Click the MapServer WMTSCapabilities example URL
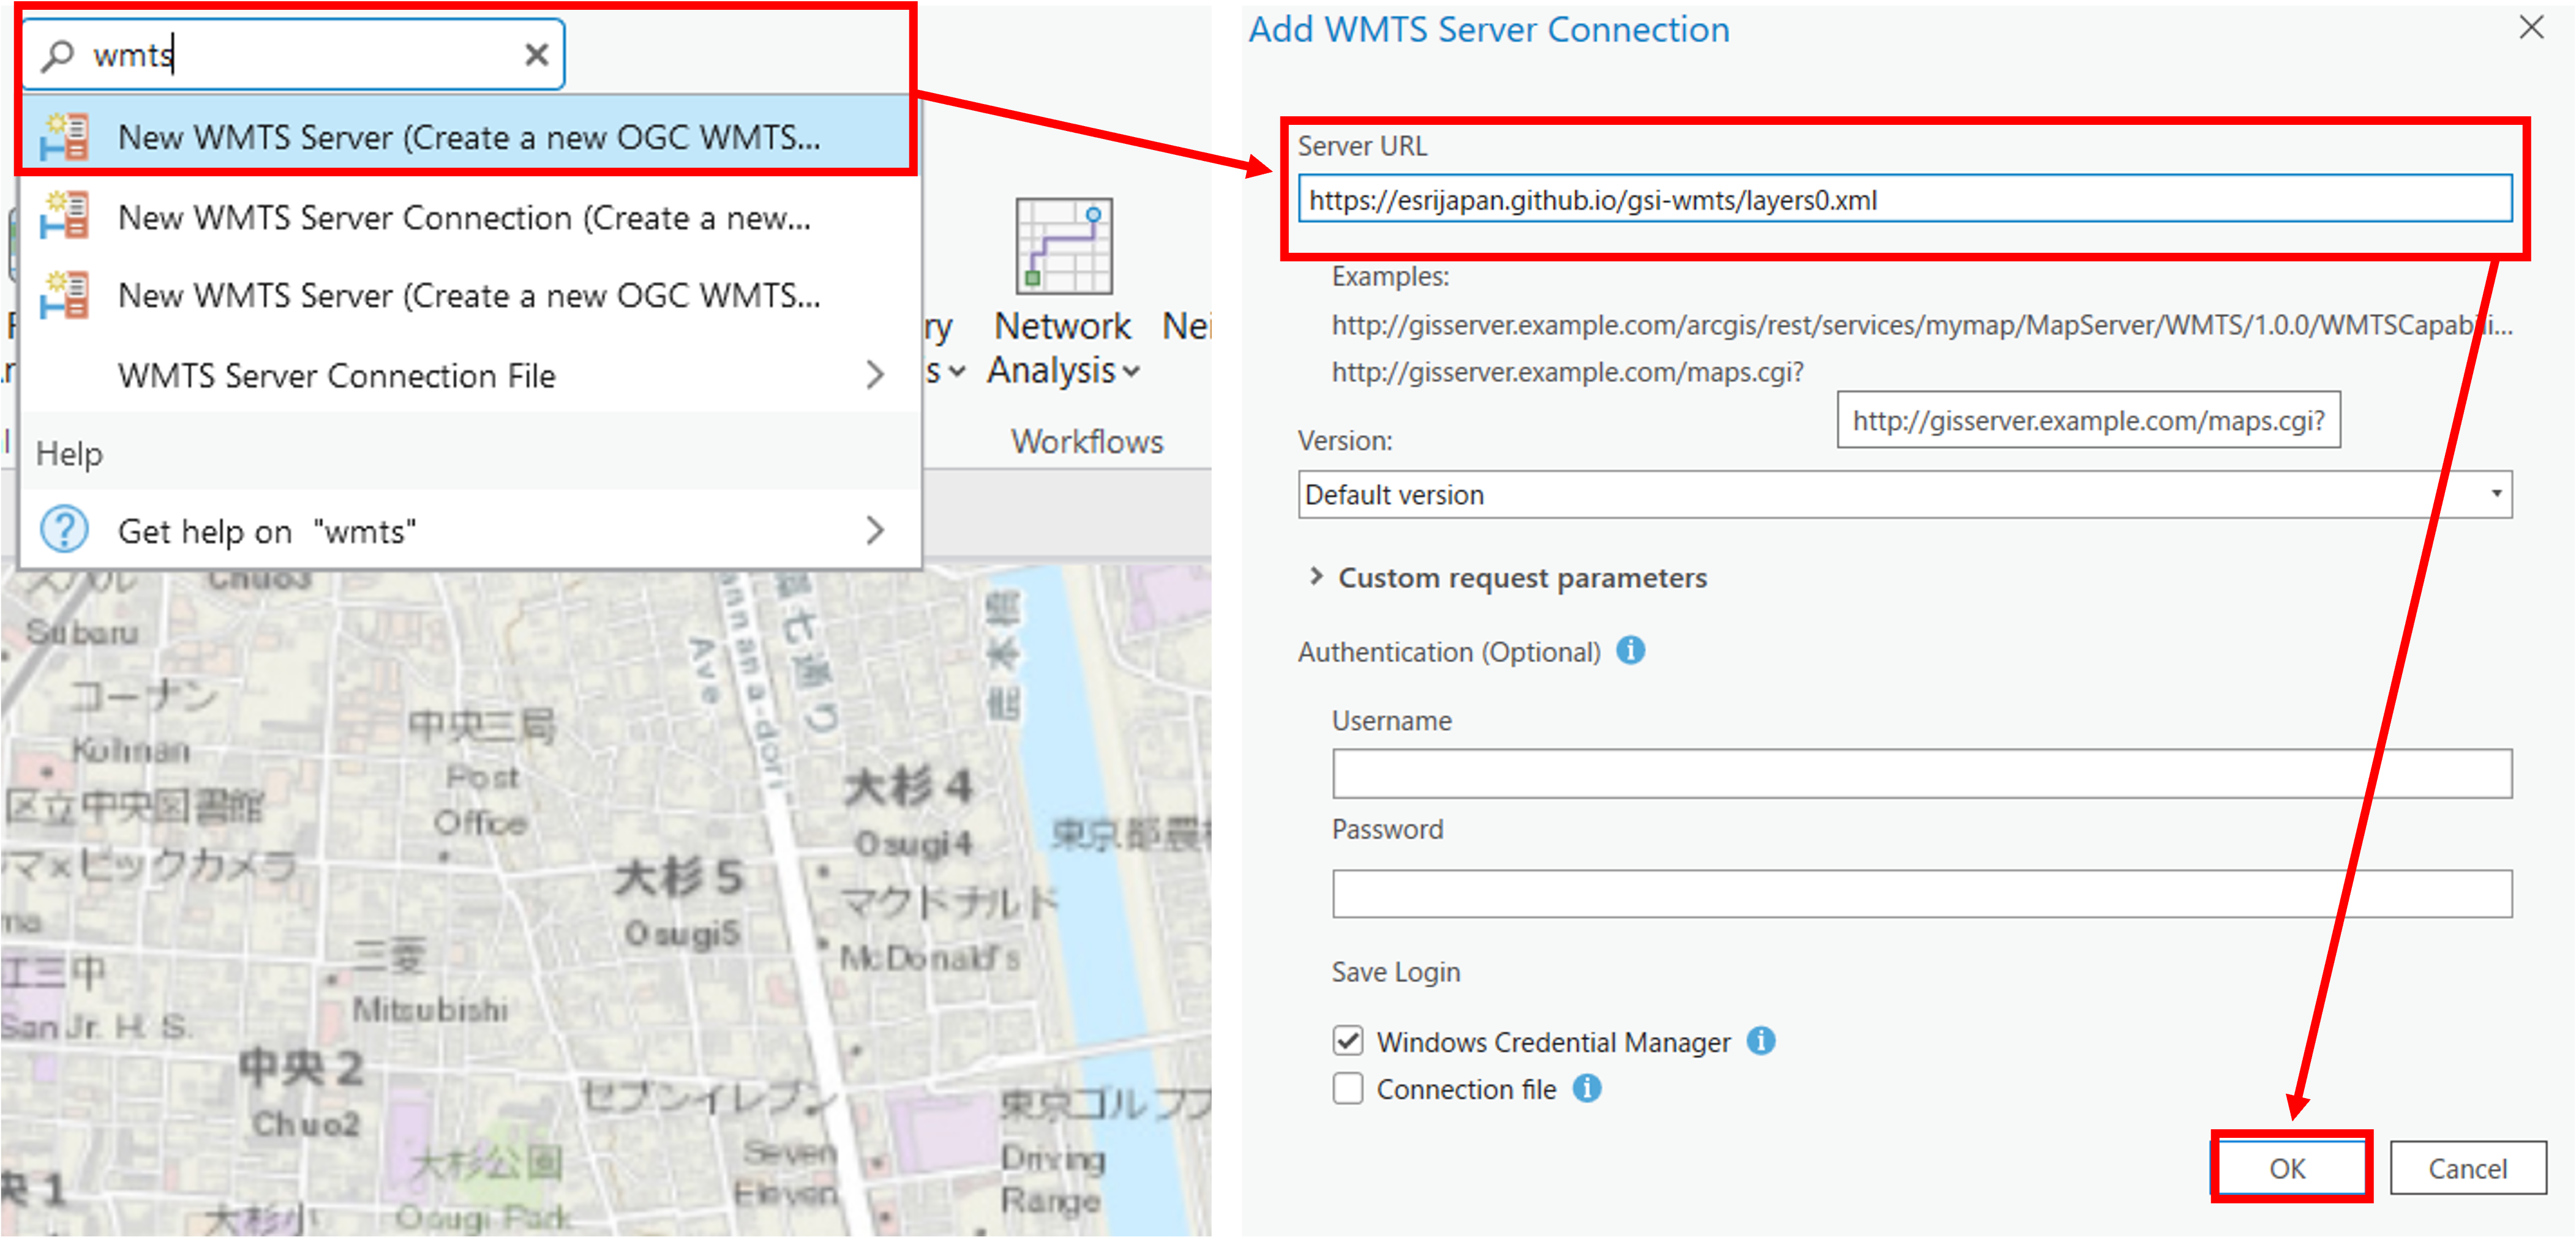 coord(1921,325)
